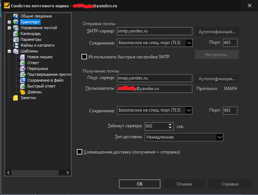Select Быстрый ответ template
The width and height of the screenshot is (258, 195).
click(x=41, y=86)
